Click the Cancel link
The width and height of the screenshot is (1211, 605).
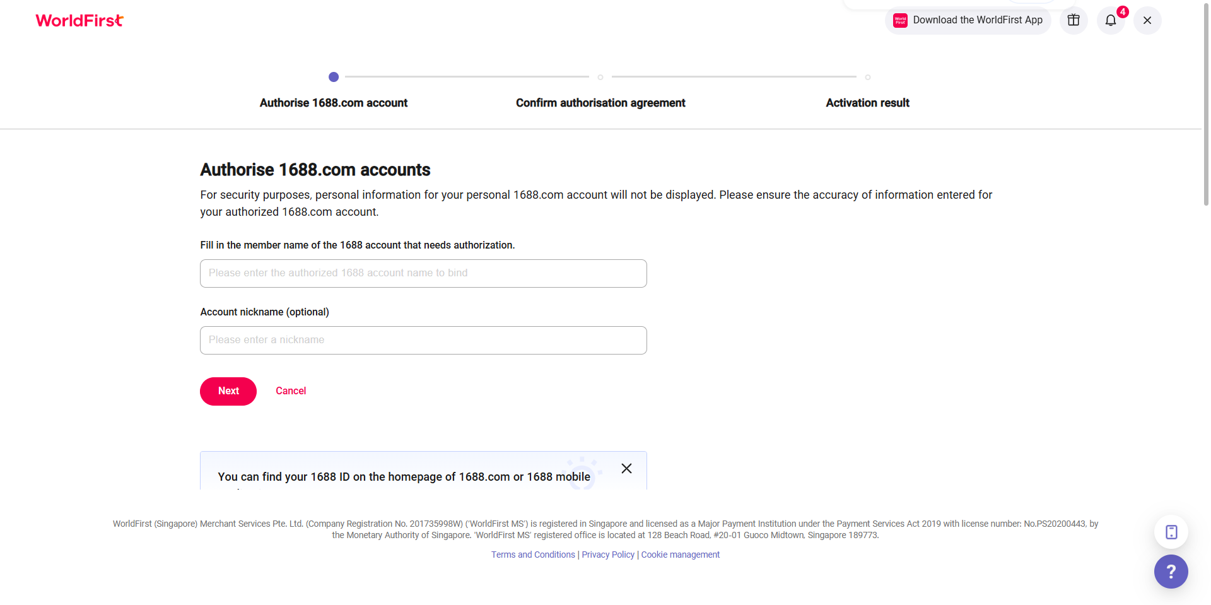tap(291, 391)
